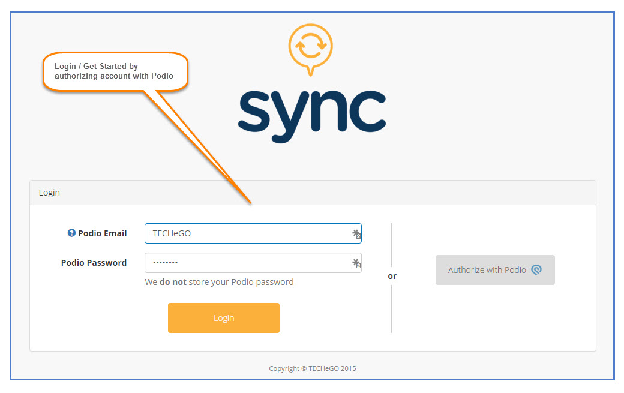Click the 'or' text between login options
This screenshot has height=393, width=624.
[392, 276]
